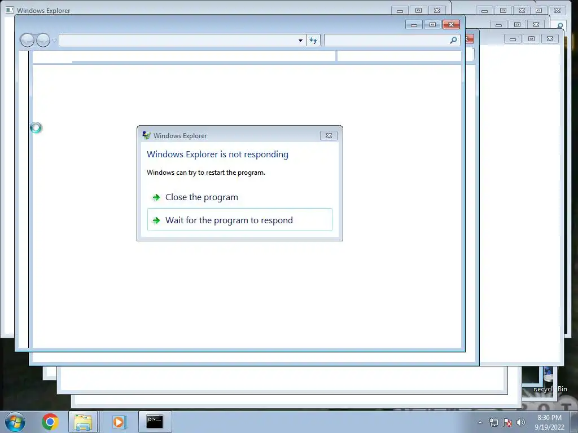Click the green arrow beside "Close the program"
The width and height of the screenshot is (578, 433).
point(156,197)
